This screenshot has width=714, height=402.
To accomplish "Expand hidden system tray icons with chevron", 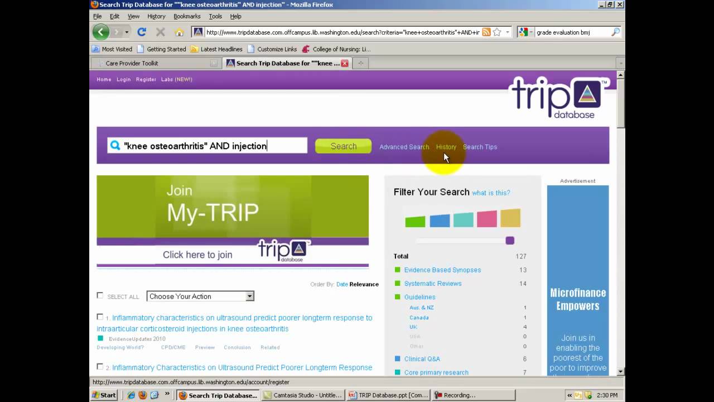I will (x=570, y=395).
